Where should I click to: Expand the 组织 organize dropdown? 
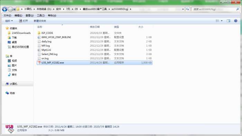[9, 21]
